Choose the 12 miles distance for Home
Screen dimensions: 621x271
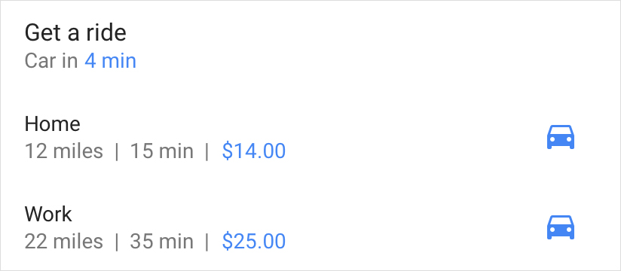coord(64,151)
